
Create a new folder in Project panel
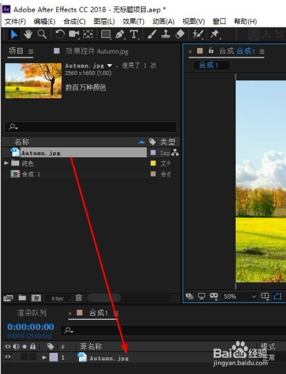click(22, 297)
